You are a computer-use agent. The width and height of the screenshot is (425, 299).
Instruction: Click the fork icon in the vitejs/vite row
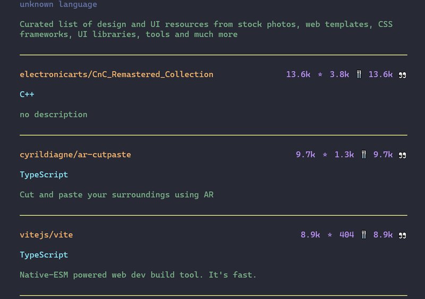(x=363, y=235)
